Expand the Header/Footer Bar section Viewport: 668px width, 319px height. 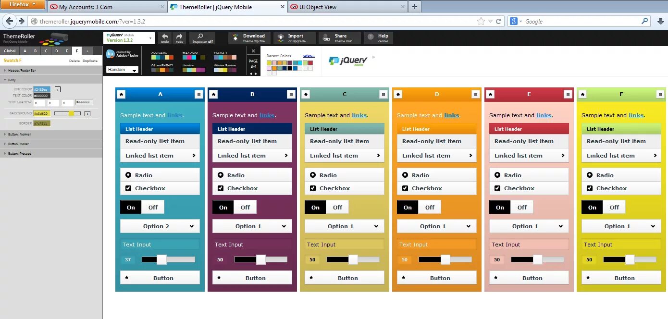(x=51, y=71)
